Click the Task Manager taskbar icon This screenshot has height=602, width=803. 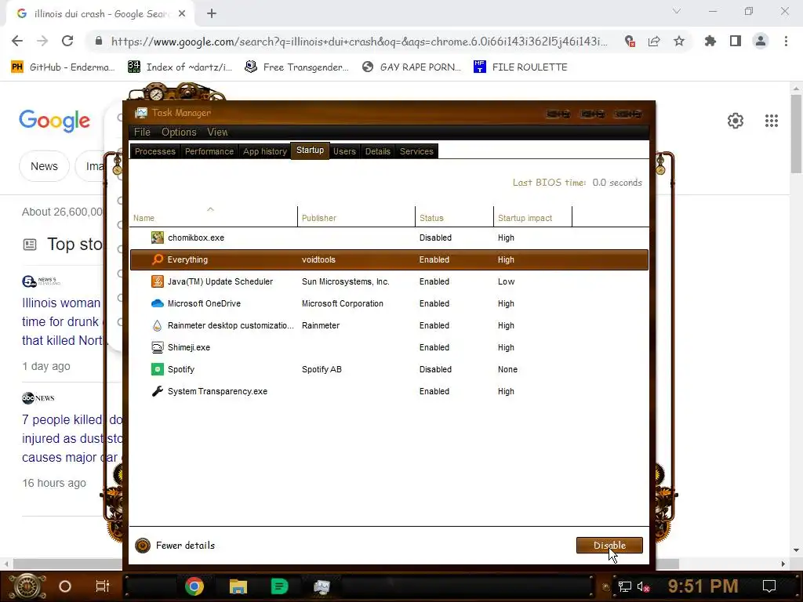click(322, 586)
